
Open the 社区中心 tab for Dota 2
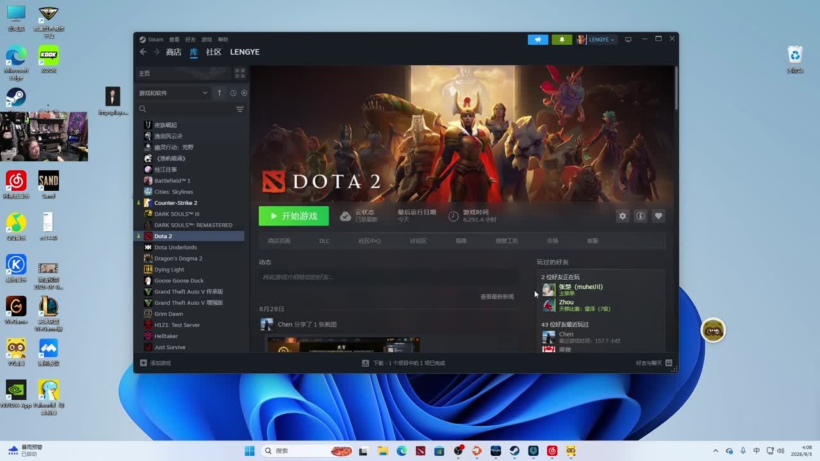point(370,241)
